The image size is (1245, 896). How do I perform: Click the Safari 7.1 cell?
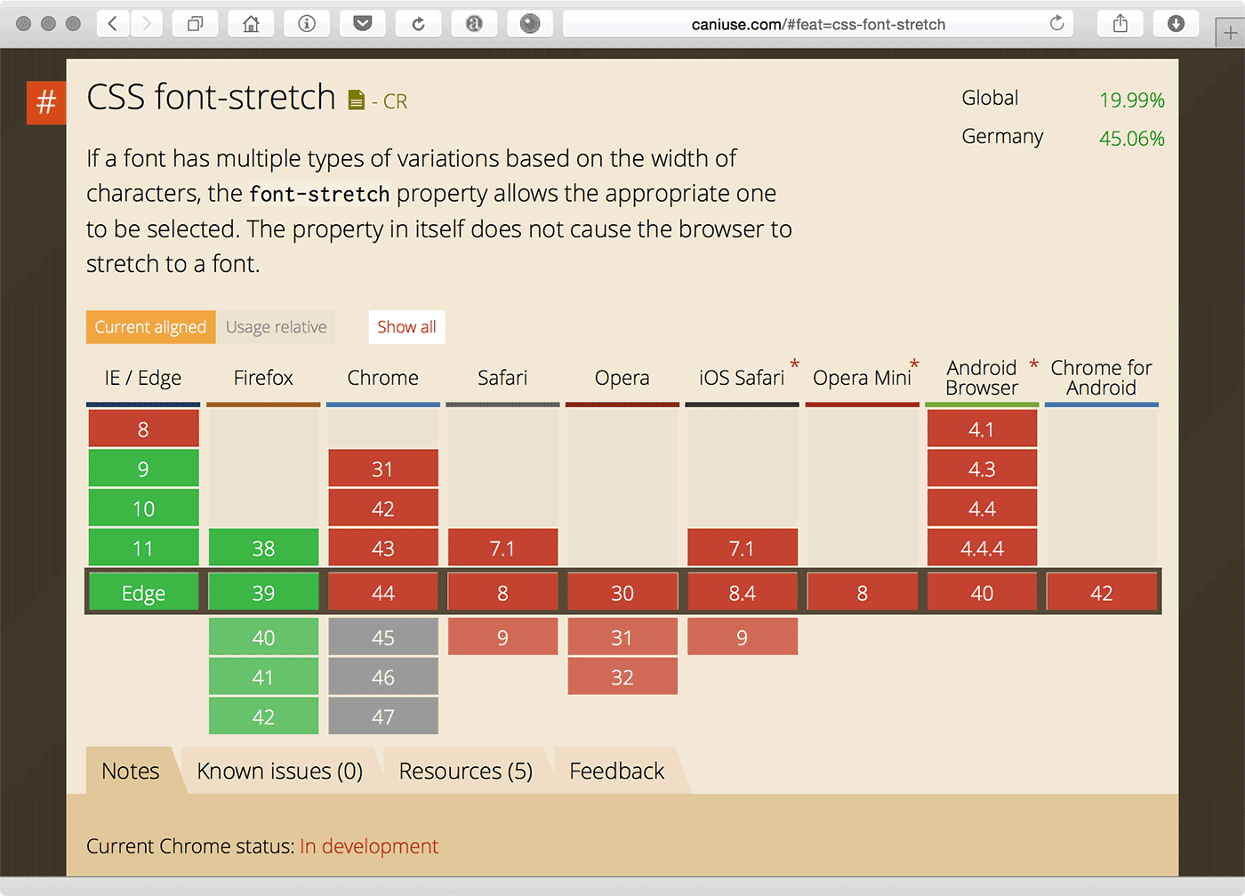pyautogui.click(x=502, y=548)
